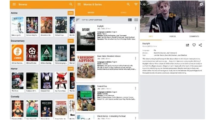Tap the search icon in Movies & Series header
The height and width of the screenshot is (120, 215).
tap(128, 4)
